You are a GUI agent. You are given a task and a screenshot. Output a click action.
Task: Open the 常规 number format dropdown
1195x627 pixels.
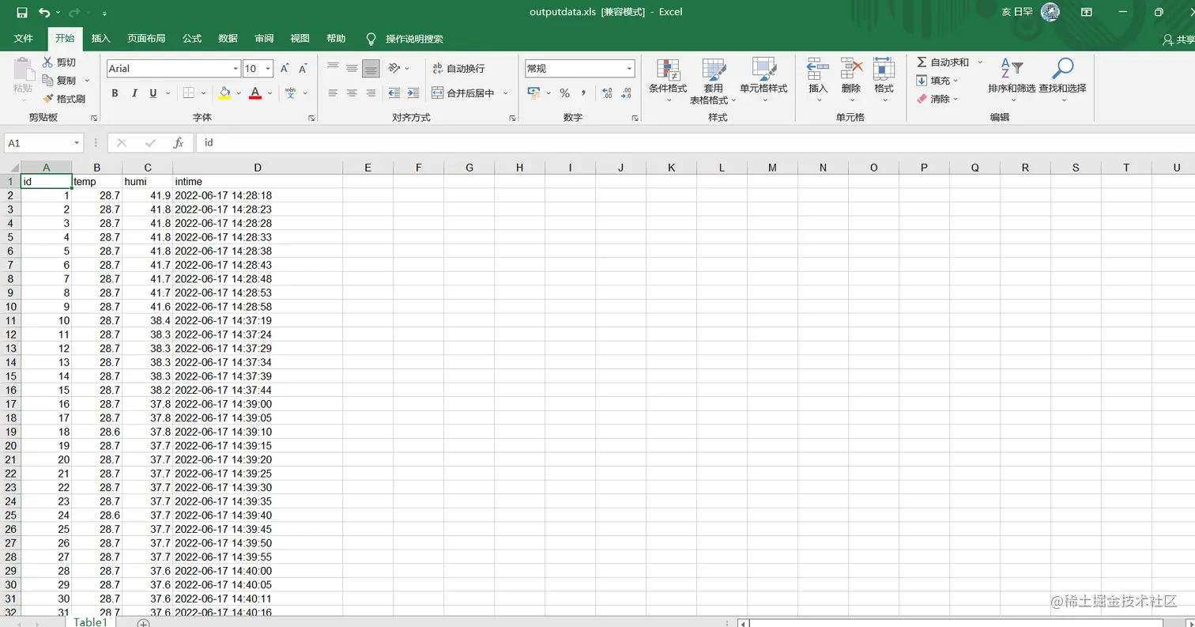coord(629,69)
